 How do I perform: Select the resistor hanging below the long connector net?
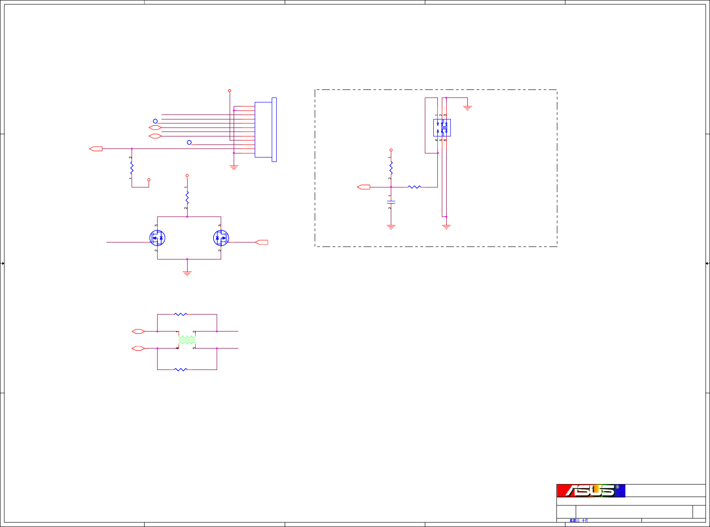pyautogui.click(x=132, y=168)
